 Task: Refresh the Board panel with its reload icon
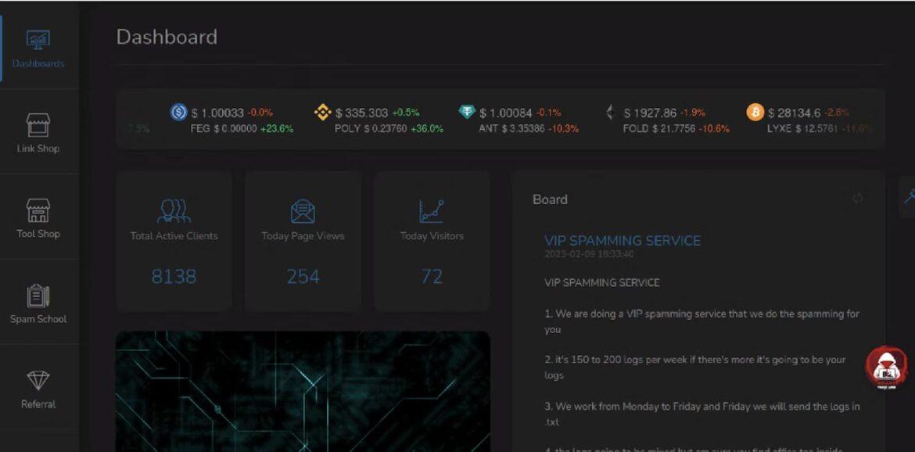point(858,199)
